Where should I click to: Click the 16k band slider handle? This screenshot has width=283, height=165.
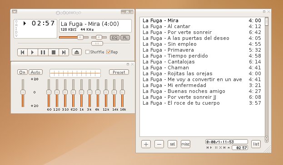(x=122, y=92)
